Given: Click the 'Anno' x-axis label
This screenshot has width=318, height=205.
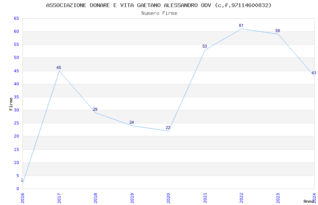Looking at the screenshot, I should [x=309, y=201].
